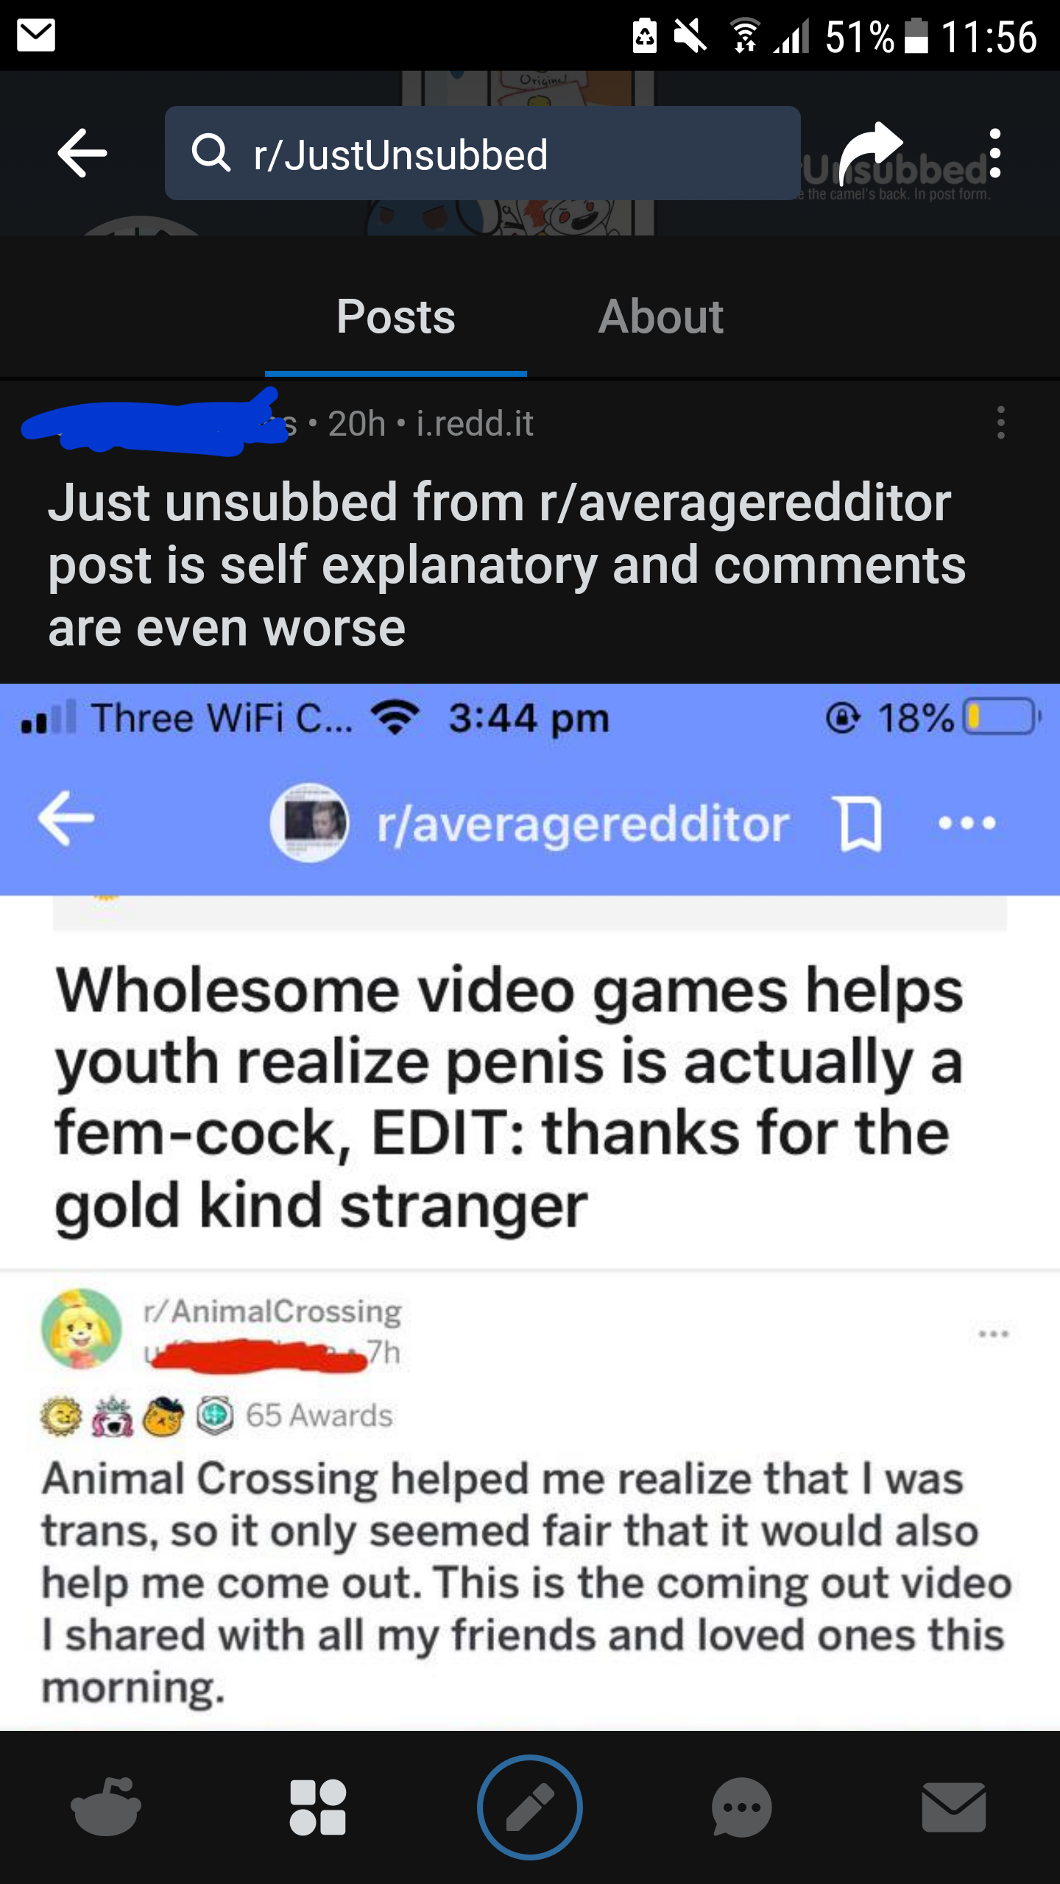Select the Posts tab
Screen dimensions: 1060x1884
[396, 316]
